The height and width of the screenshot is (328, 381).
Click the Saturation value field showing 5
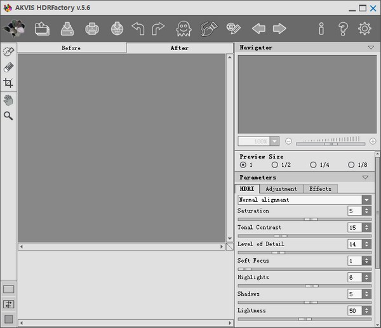coord(355,211)
